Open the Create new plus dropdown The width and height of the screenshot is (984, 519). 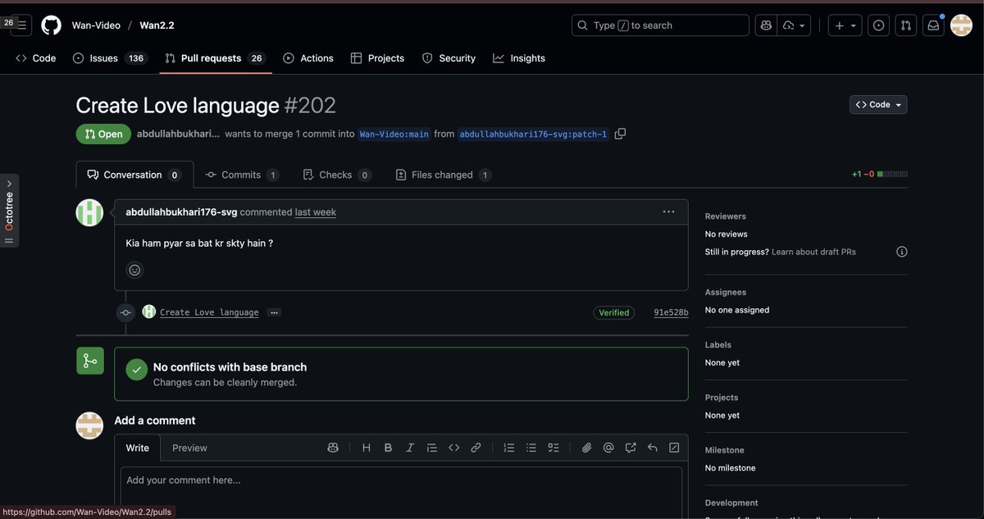(845, 25)
